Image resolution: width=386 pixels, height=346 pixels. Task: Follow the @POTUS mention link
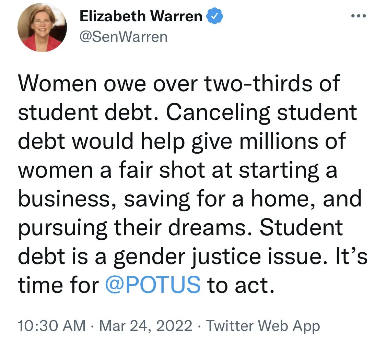coord(153,285)
